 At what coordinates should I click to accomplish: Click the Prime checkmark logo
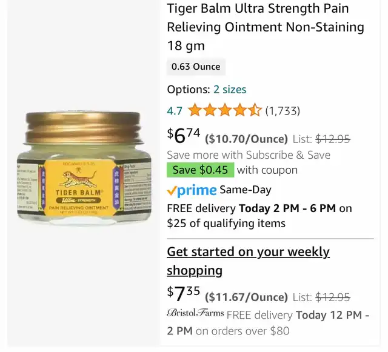pos(192,190)
